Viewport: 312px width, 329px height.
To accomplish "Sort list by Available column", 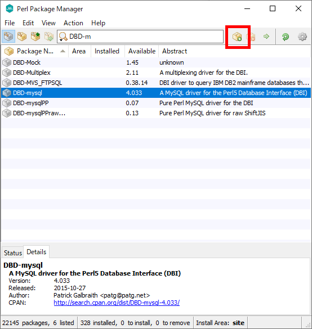I will click(x=142, y=51).
